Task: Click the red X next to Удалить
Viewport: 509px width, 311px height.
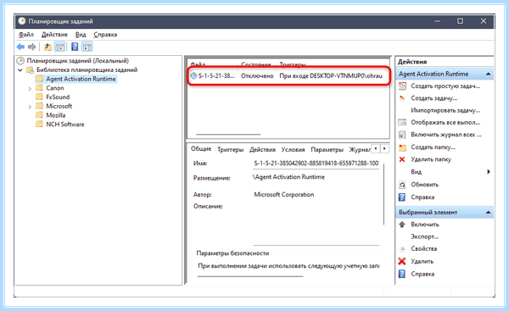Action: point(402,261)
